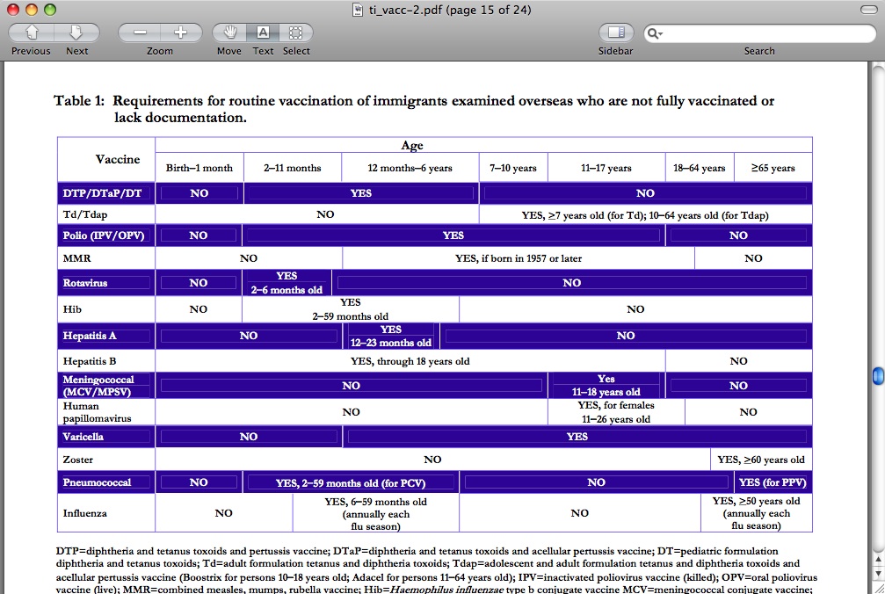Screen dimensions: 885x594
Task: Click 'YES, if born in 1957 or later' cell
Action: point(519,257)
